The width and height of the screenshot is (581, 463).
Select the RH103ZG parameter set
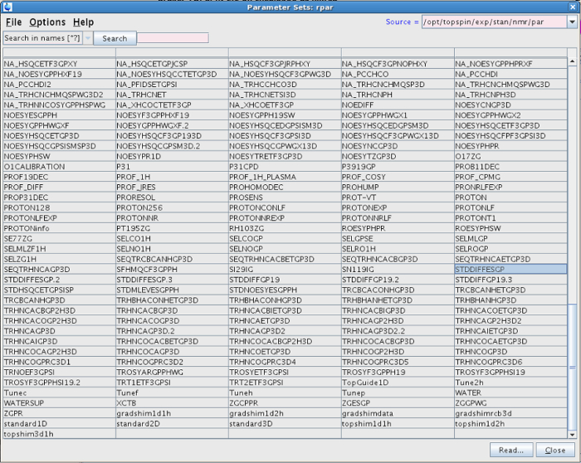285,228
